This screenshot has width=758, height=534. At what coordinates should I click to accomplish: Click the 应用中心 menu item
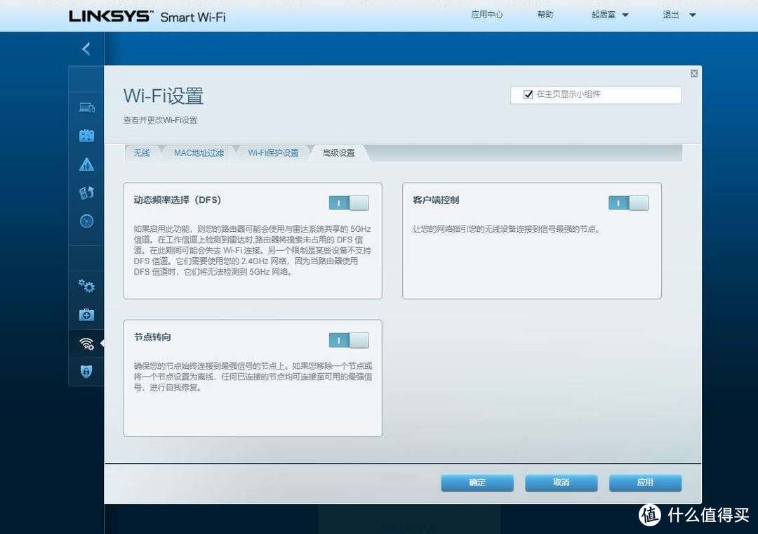point(487,14)
